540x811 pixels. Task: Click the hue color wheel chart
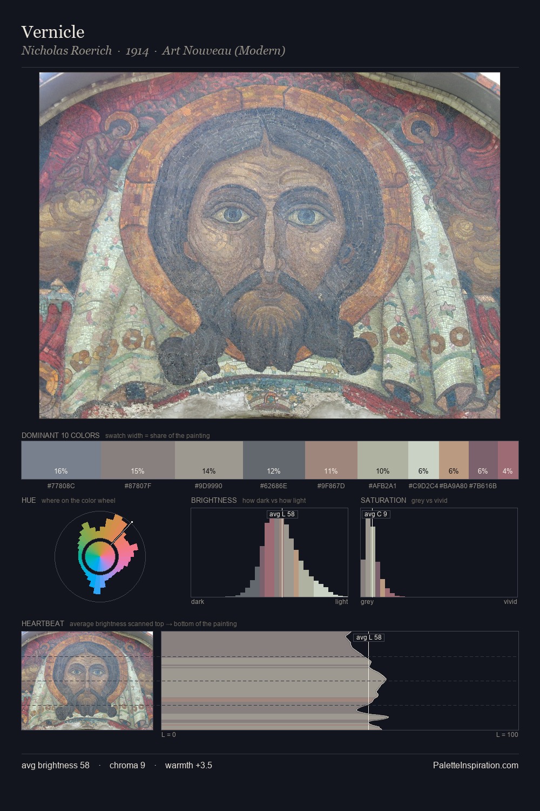[x=100, y=556]
